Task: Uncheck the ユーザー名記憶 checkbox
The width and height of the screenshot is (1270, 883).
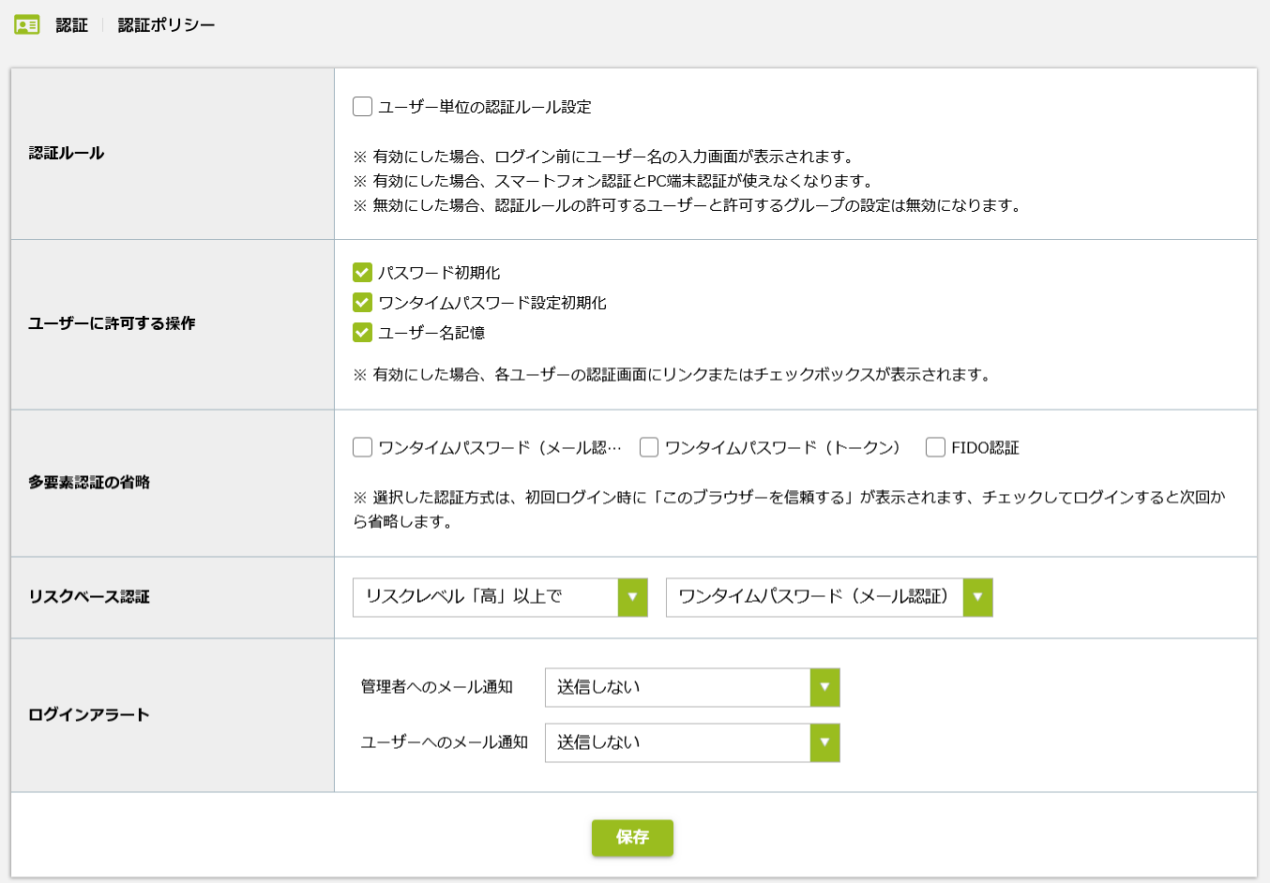Action: (362, 333)
